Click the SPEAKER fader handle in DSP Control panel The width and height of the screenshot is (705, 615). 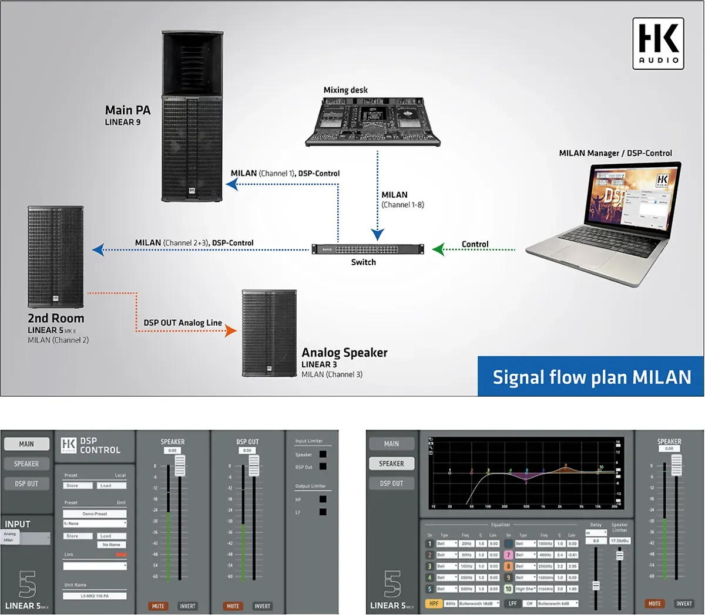(180, 465)
